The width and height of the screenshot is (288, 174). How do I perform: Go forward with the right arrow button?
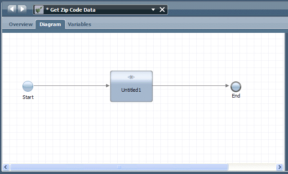(22, 9)
